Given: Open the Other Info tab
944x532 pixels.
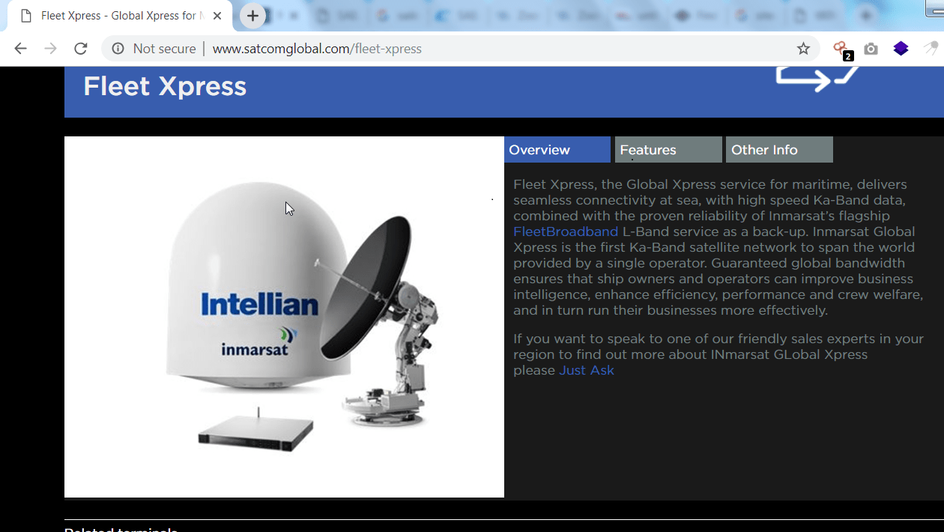Looking at the screenshot, I should click(x=778, y=150).
